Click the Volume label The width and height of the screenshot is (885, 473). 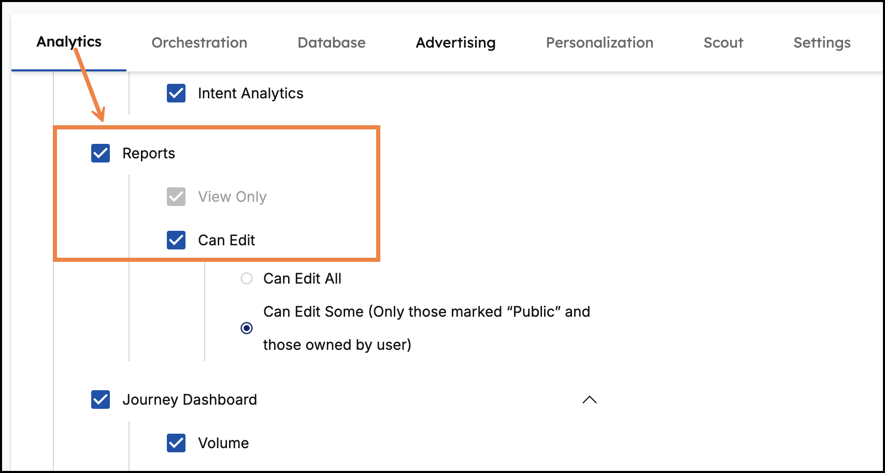[223, 443]
